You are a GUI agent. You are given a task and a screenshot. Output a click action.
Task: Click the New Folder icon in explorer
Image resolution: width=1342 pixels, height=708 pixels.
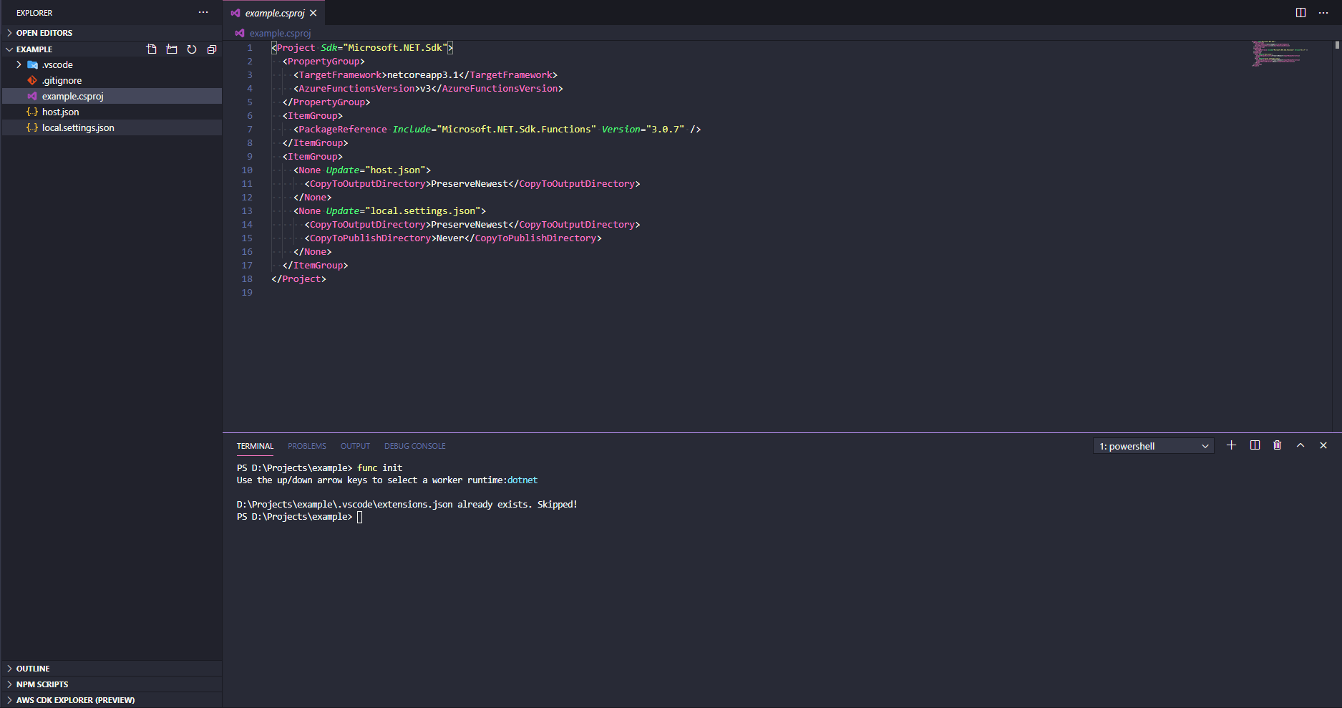tap(172, 49)
